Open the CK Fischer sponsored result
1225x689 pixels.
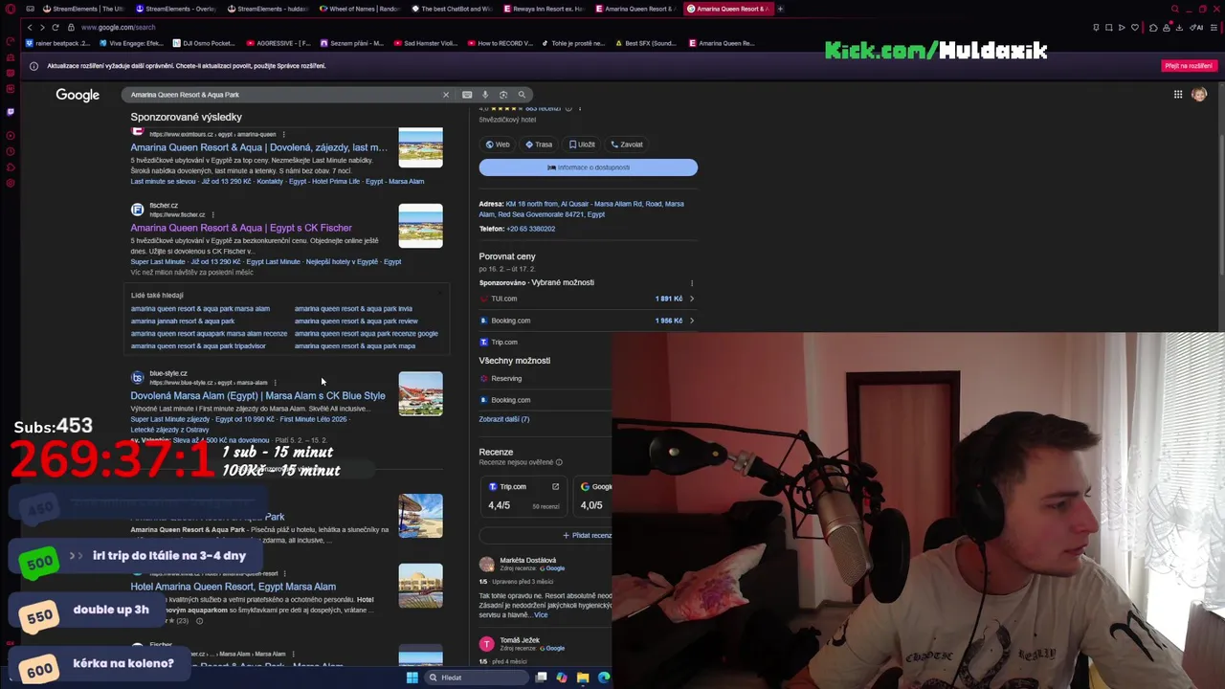pos(241,228)
